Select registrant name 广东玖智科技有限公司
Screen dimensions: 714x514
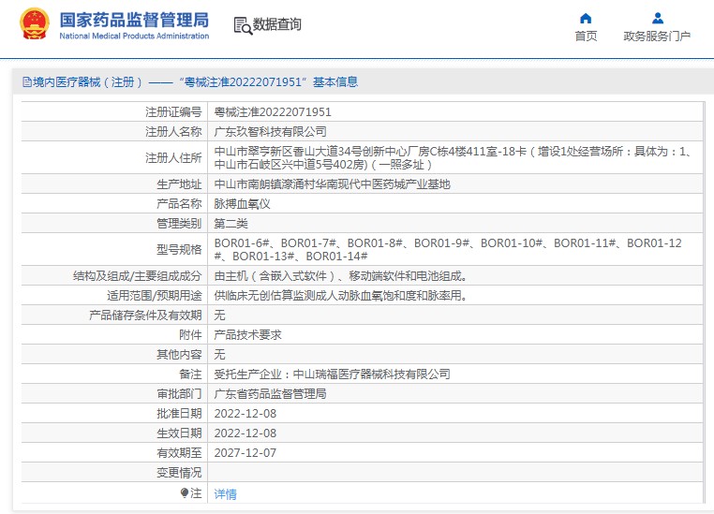tap(271, 131)
